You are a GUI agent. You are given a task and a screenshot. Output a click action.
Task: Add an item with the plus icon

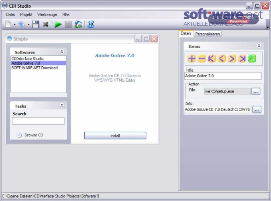[192, 59]
